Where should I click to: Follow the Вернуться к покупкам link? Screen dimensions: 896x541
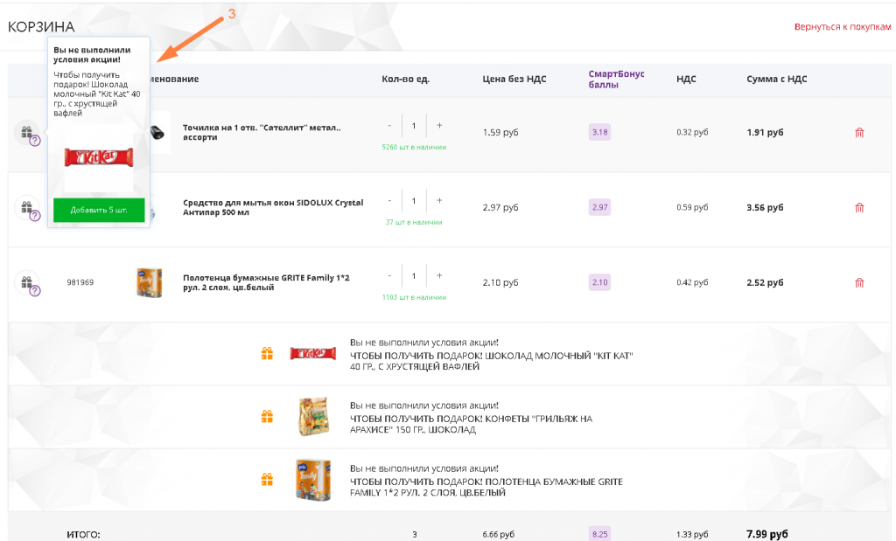pos(842,27)
